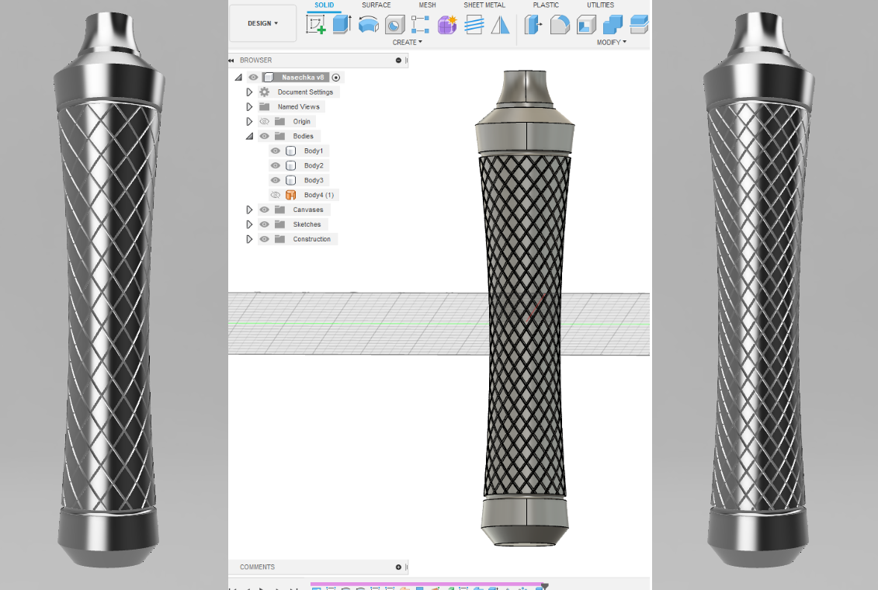This screenshot has height=590, width=878.
Task: Click the Origin folder icon
Action: (x=280, y=121)
